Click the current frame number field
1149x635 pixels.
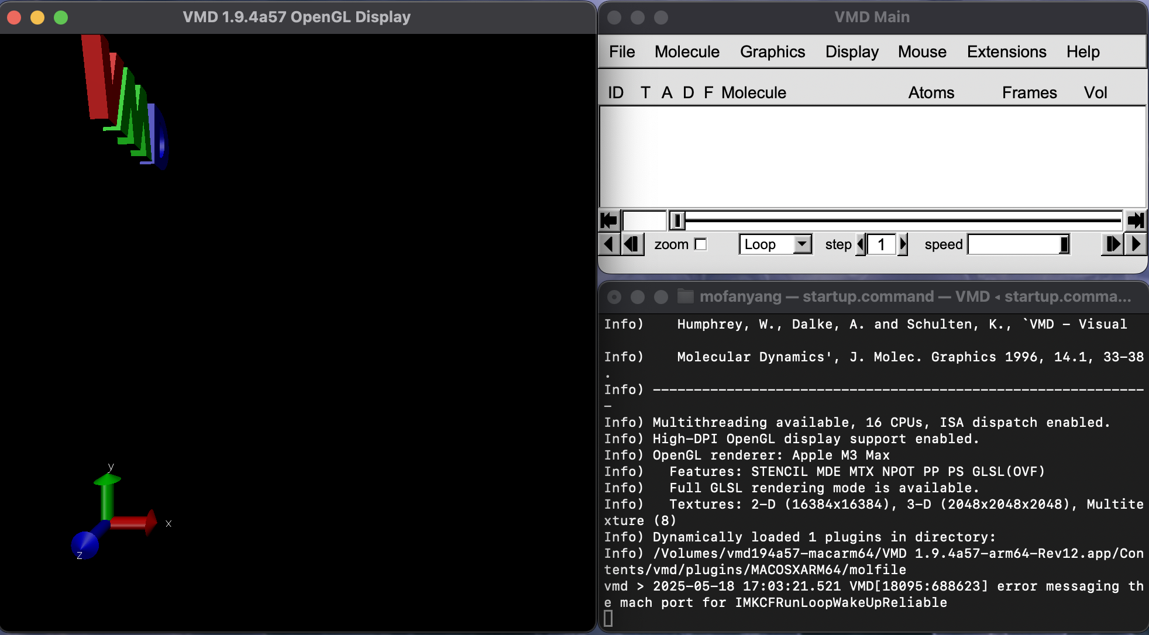coord(644,220)
